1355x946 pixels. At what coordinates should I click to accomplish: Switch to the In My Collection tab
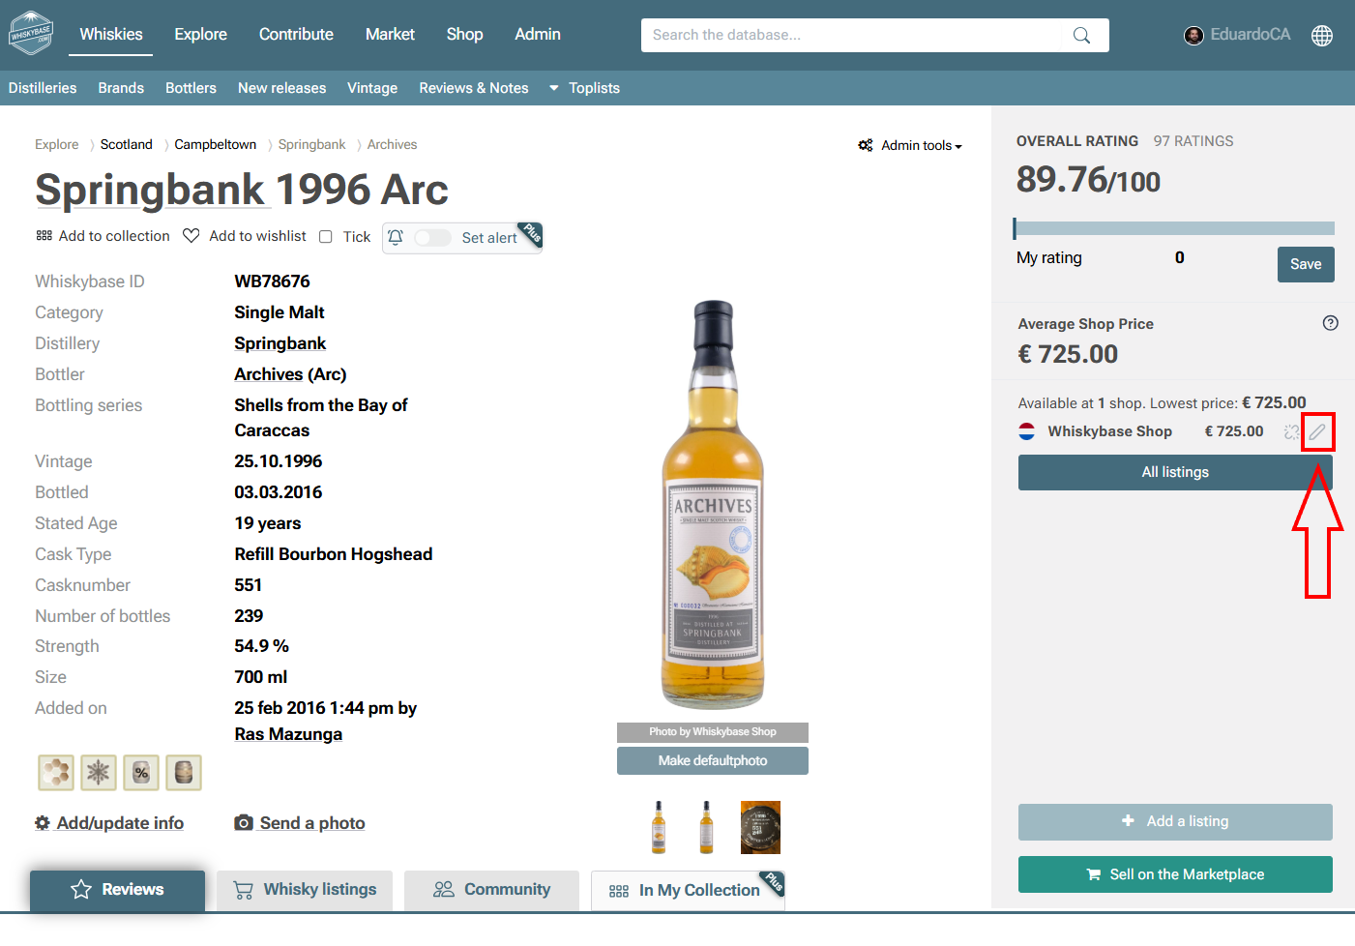(x=688, y=891)
